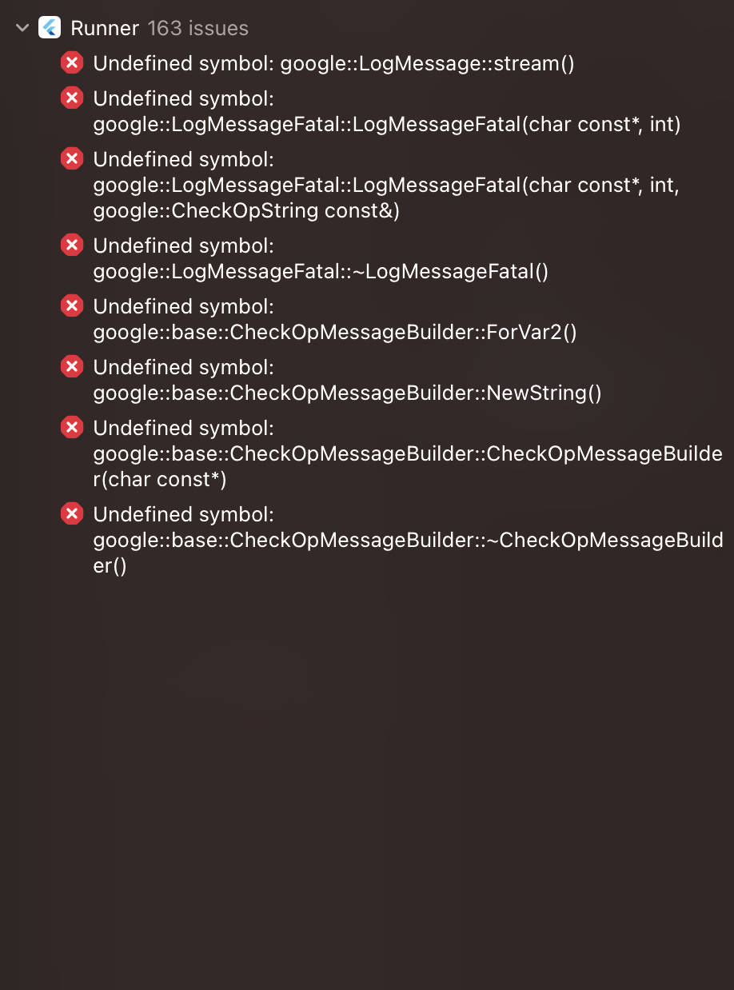Click the disclosure chevron beside Runner
734x990 pixels.
click(x=21, y=27)
